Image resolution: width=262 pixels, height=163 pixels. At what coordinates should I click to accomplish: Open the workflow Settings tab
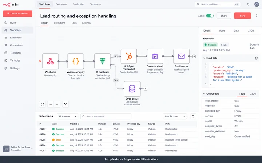pos(86,23)
